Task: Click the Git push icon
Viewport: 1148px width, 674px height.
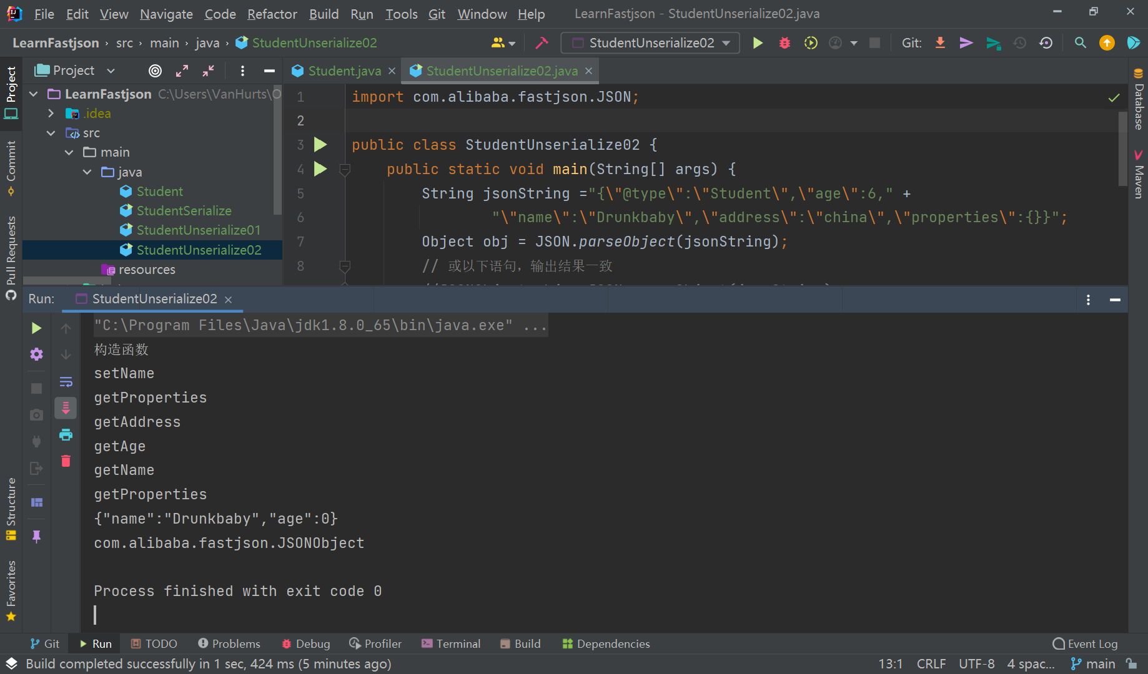Action: pyautogui.click(x=966, y=43)
